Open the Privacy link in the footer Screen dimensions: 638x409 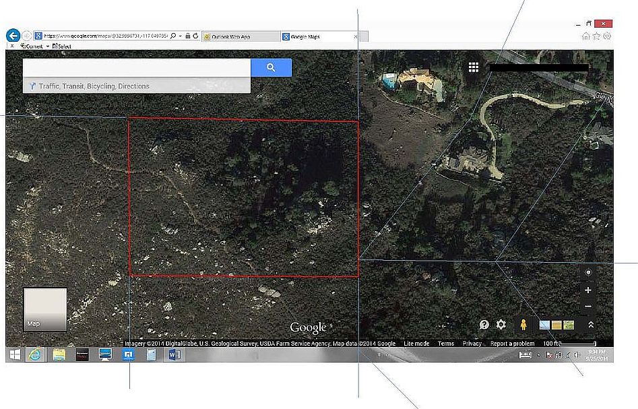point(472,344)
